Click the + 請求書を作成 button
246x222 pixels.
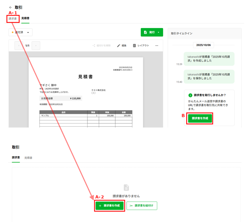tap(109, 206)
